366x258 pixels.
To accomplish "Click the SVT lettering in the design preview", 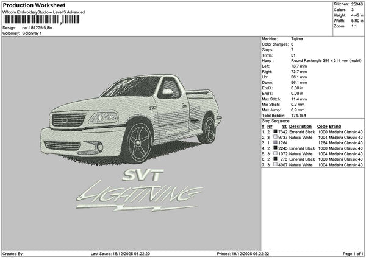I will click(143, 175).
